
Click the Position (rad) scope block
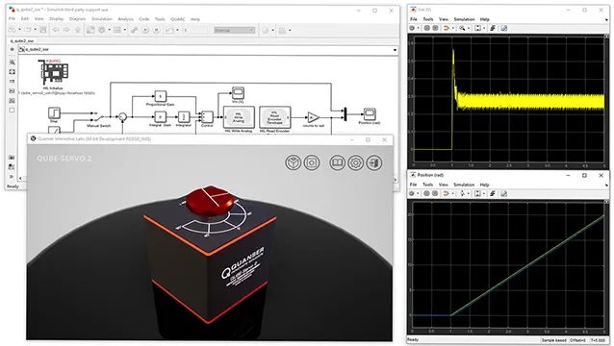point(370,114)
